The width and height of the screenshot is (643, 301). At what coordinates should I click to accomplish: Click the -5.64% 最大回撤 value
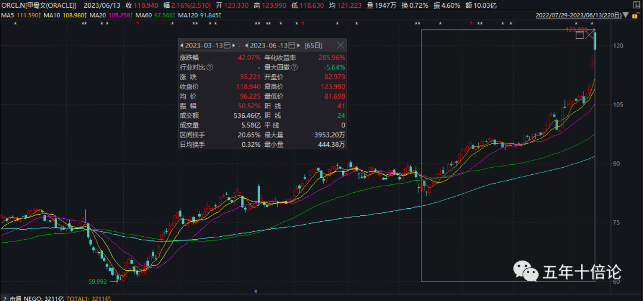click(x=335, y=67)
